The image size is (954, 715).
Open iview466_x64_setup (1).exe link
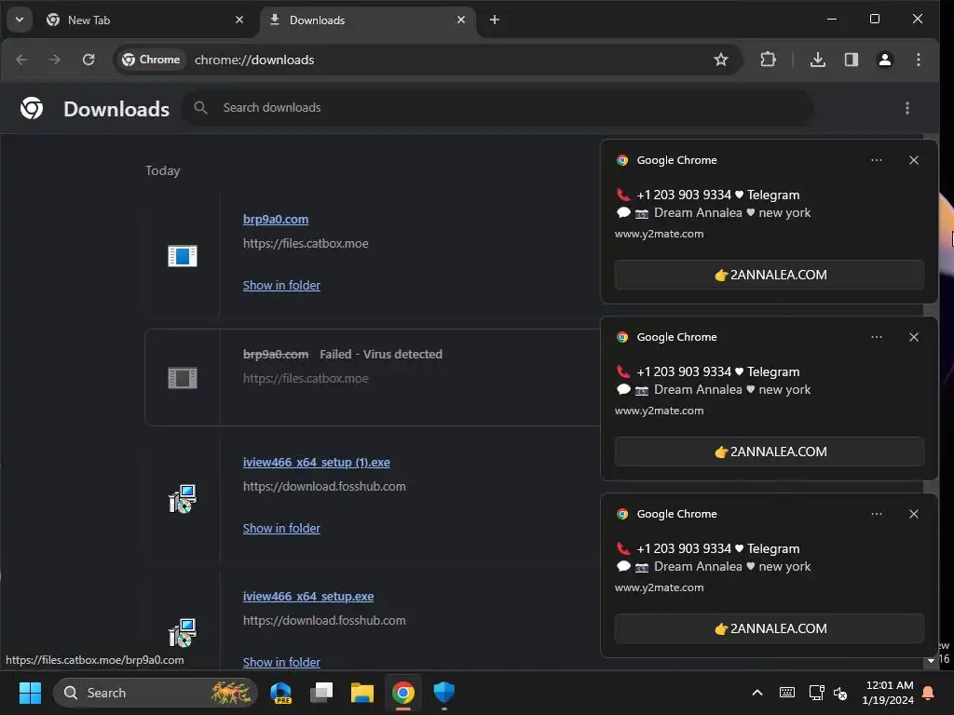tap(317, 462)
